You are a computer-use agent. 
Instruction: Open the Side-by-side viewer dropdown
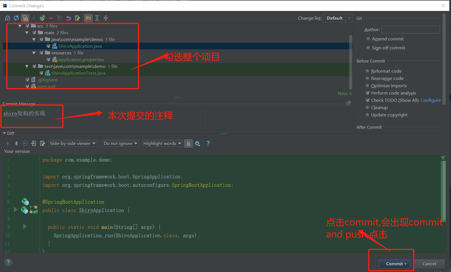click(x=73, y=144)
